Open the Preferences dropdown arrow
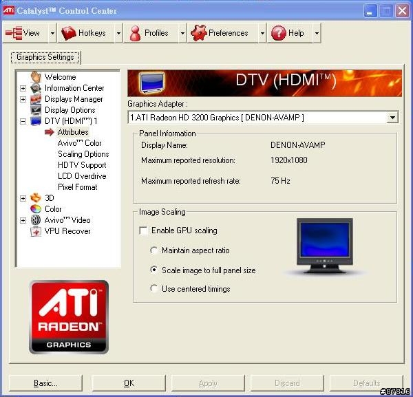 [x=262, y=33]
